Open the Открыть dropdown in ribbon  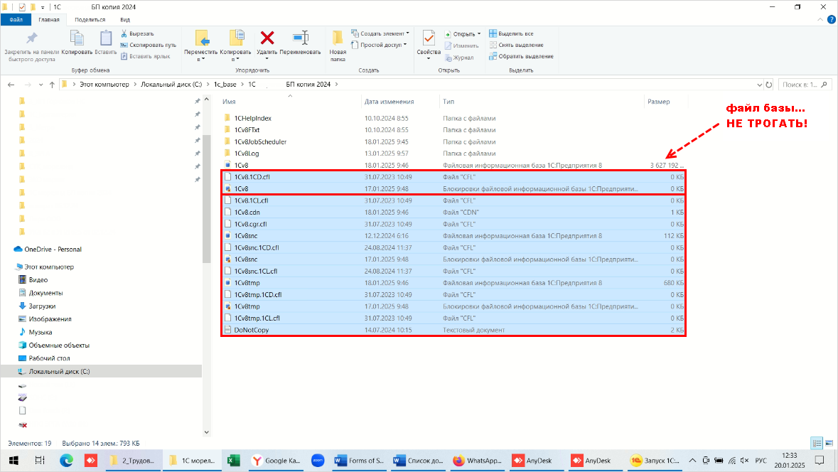pos(463,33)
